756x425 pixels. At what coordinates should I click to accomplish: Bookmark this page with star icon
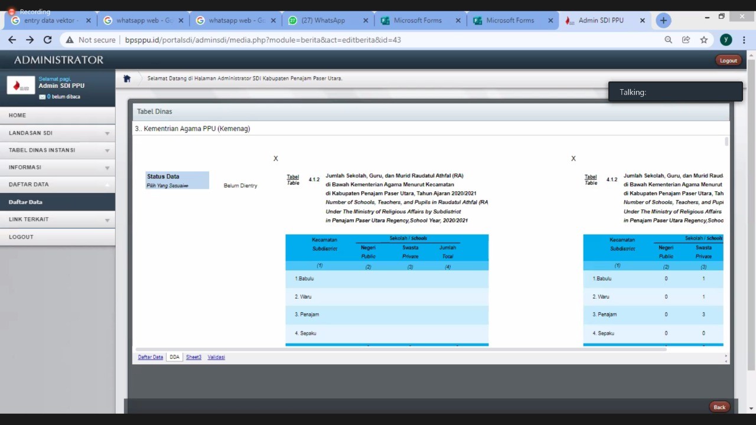click(703, 40)
